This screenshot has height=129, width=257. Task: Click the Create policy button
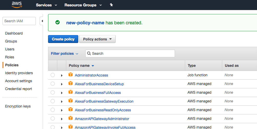63,39
